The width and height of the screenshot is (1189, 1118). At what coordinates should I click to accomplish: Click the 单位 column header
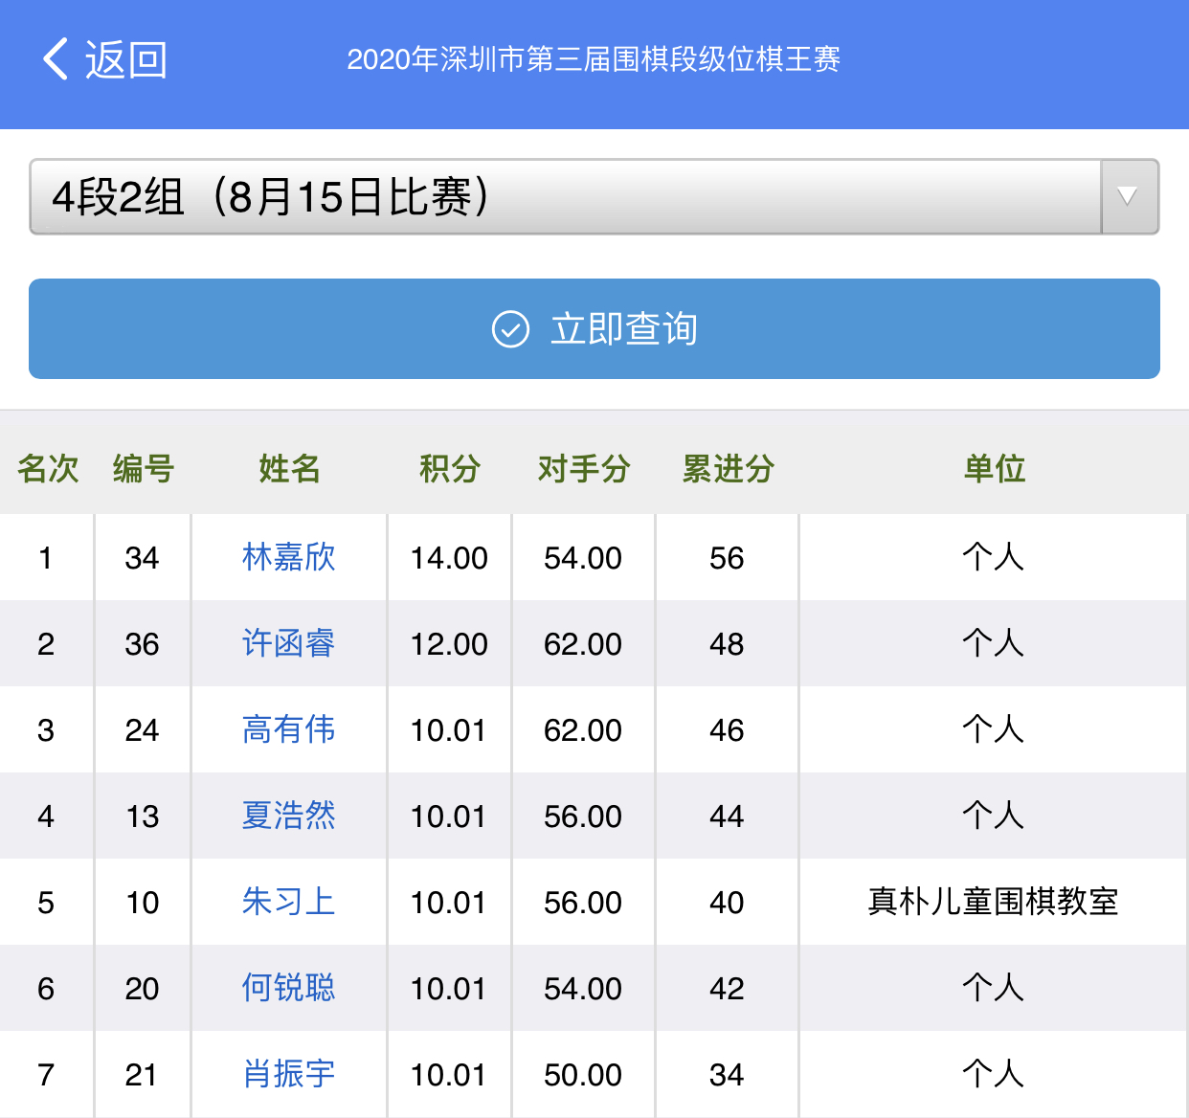tap(994, 469)
